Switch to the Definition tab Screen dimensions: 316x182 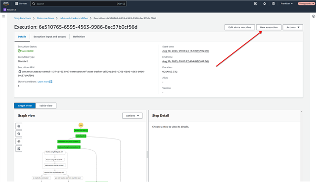tap(79, 37)
